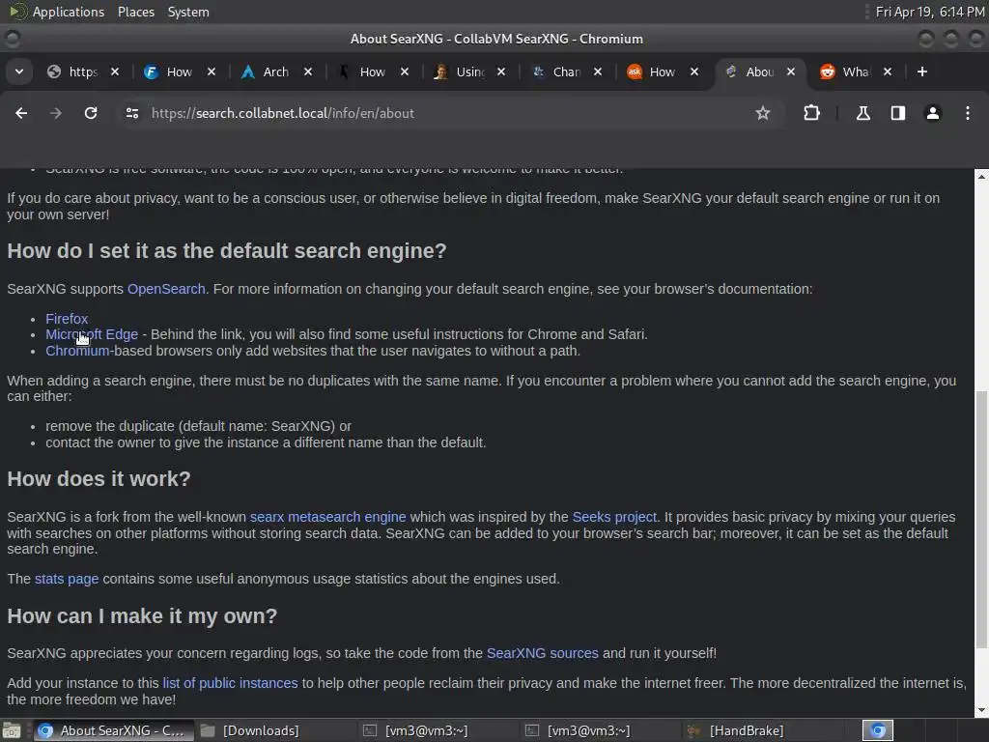This screenshot has width=989, height=742.
Task: Open the System menu
Action: click(x=188, y=12)
